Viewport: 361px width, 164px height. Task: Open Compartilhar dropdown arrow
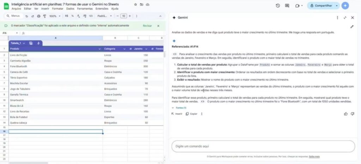[x=337, y=6]
